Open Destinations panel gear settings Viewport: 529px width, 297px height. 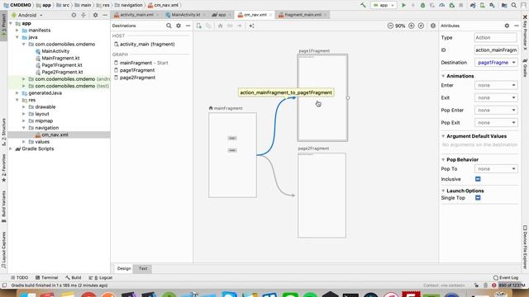(x=179, y=26)
